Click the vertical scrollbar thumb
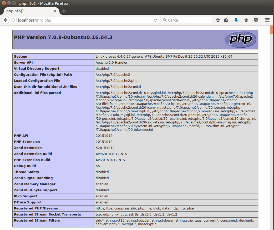 pyautogui.click(x=272, y=29)
